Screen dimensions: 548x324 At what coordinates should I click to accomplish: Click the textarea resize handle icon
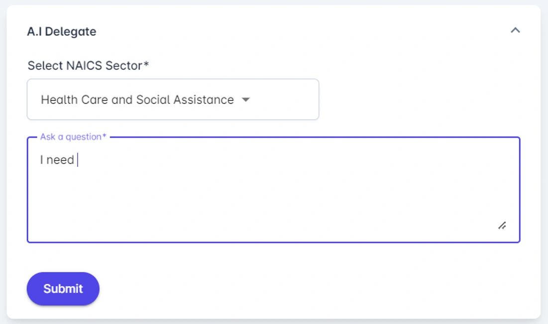pyautogui.click(x=502, y=226)
